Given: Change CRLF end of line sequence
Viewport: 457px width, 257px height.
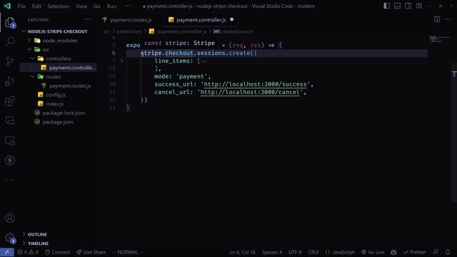Looking at the screenshot, I should [313, 252].
